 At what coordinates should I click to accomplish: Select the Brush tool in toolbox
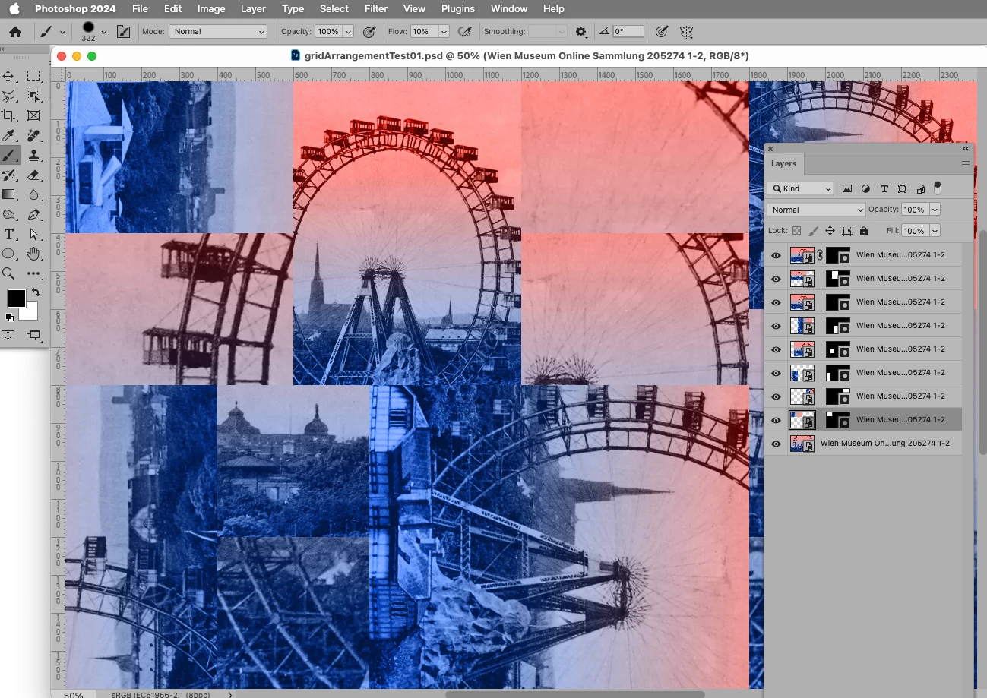tap(9, 155)
